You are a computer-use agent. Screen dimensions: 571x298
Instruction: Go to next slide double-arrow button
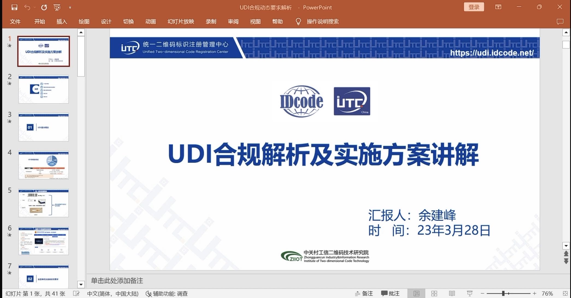click(566, 261)
